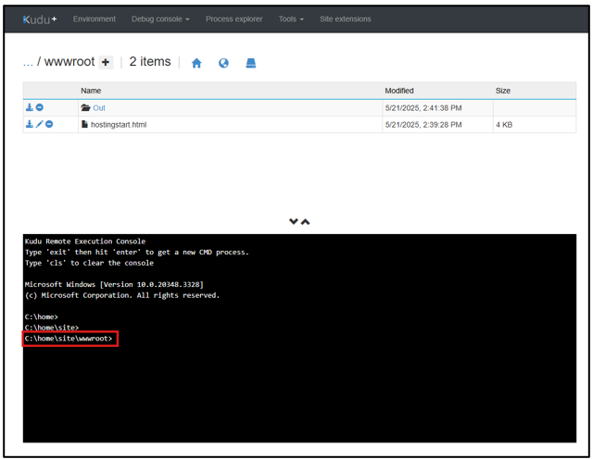Viewport: 593px width, 459px height.
Task: Open the Tools dropdown menu
Action: click(291, 19)
